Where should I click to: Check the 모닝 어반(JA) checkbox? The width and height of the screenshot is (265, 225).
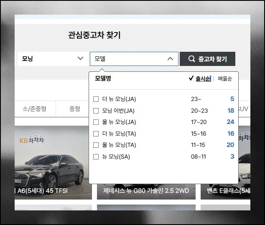(x=96, y=111)
